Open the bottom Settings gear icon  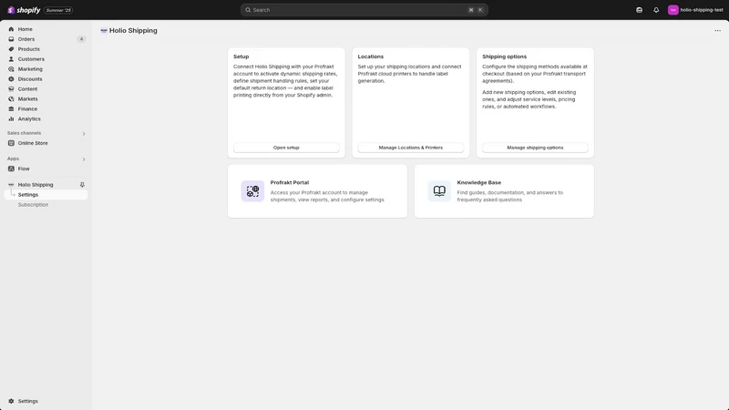tap(11, 401)
